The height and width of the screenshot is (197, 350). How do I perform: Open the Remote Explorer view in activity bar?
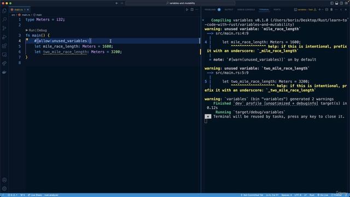pyautogui.click(x=4, y=55)
